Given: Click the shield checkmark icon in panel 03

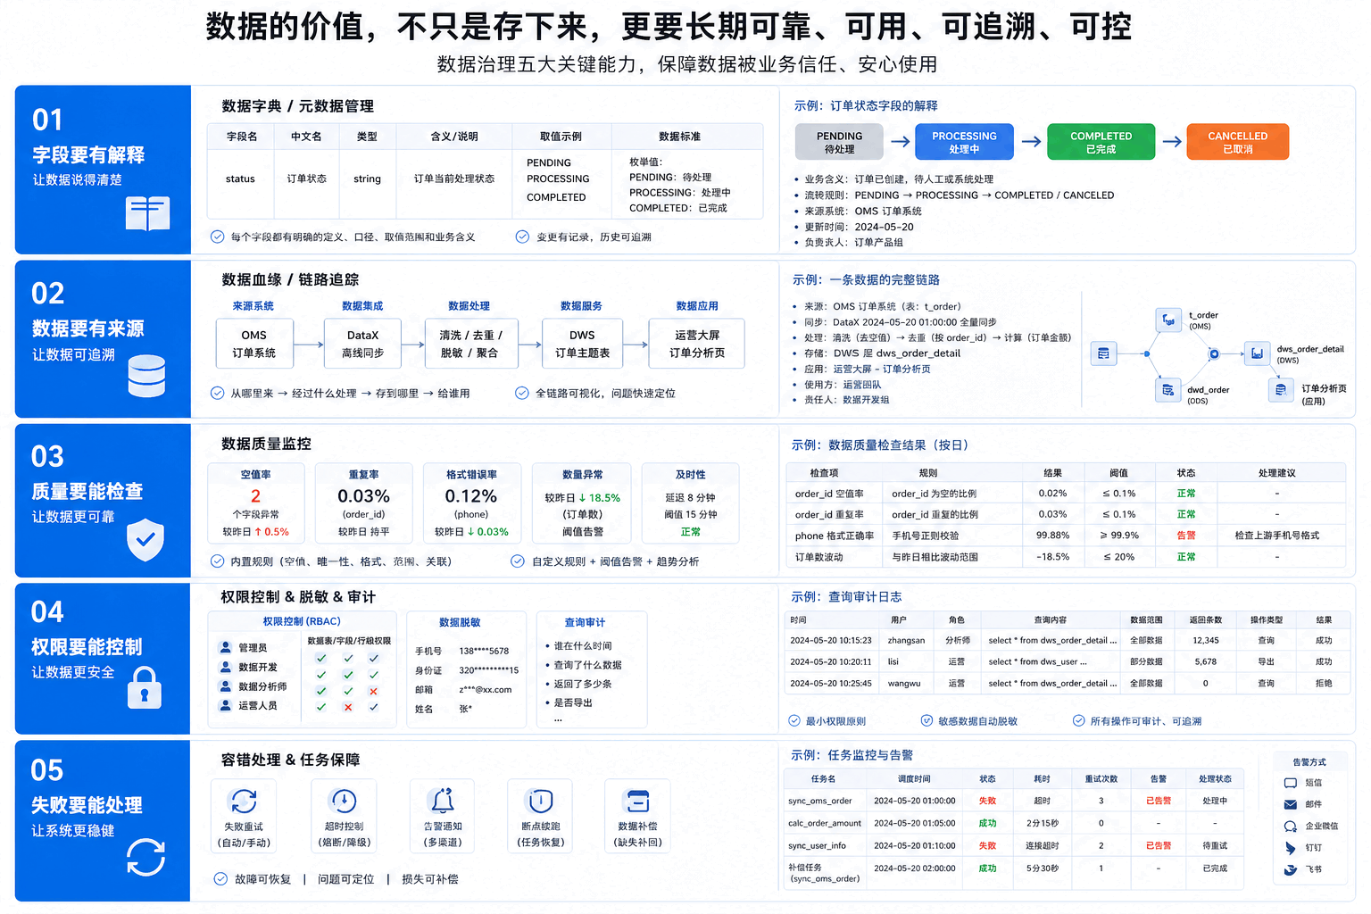Looking at the screenshot, I should pyautogui.click(x=145, y=540).
